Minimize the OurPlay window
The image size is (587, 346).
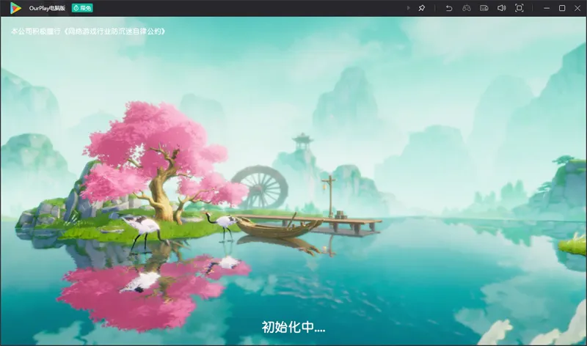[x=546, y=8]
